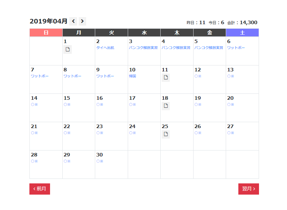Click the 昨日 11 counter text
Image resolution: width=287 pixels, height=210 pixels.
(x=196, y=22)
